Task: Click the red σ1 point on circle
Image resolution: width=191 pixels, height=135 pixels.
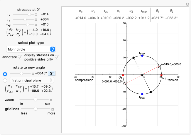Action: [x=161, y=75]
